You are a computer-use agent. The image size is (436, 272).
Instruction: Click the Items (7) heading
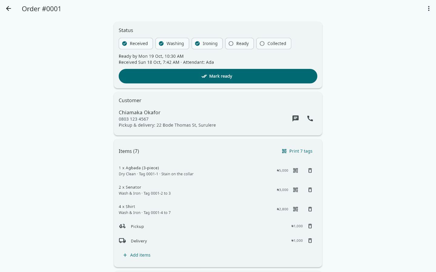pyautogui.click(x=129, y=151)
